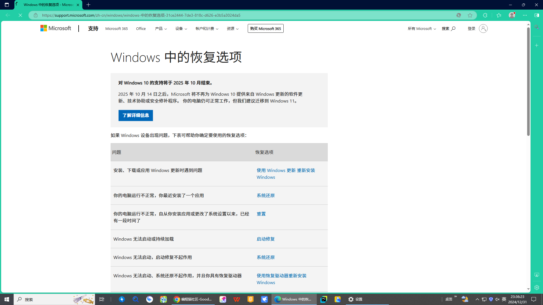Open the 支持 navigation item

tap(93, 29)
